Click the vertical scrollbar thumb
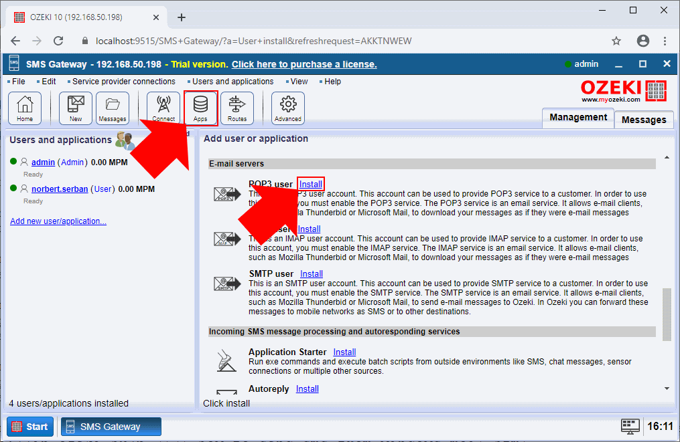Image resolution: width=680 pixels, height=442 pixels. pos(667,314)
